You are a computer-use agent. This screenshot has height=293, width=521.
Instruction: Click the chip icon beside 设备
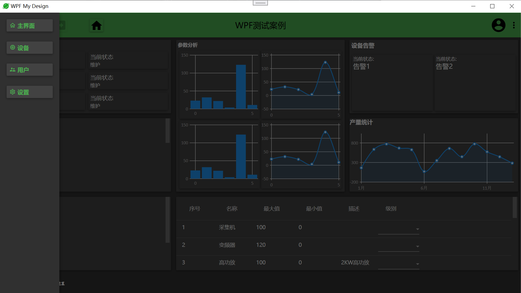pos(13,48)
